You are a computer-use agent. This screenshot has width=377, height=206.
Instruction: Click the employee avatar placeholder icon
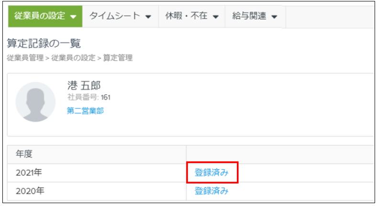[35, 102]
